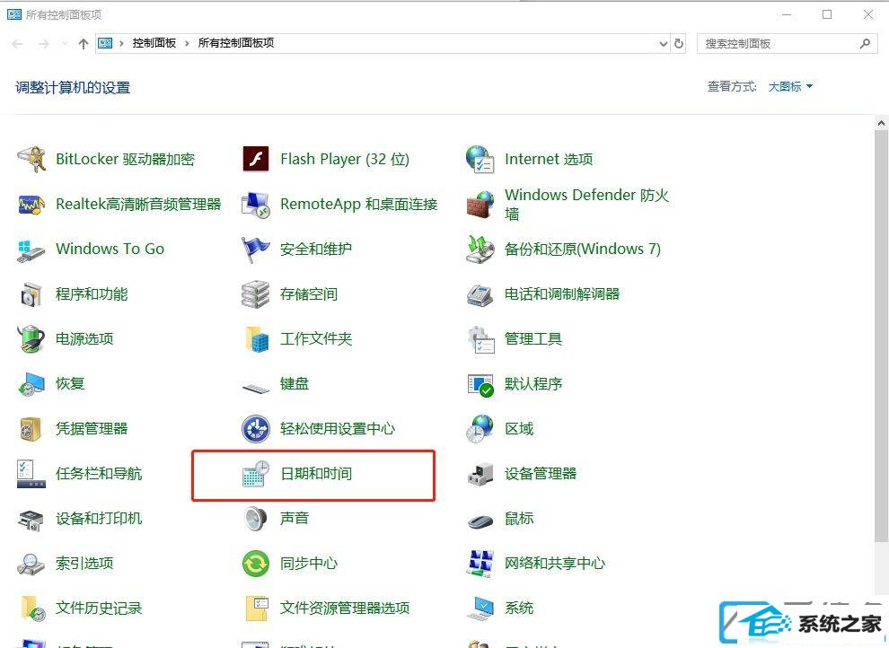The image size is (889, 648).
Task: Open the 日期和时间 calendar icon
Action: coord(256,474)
